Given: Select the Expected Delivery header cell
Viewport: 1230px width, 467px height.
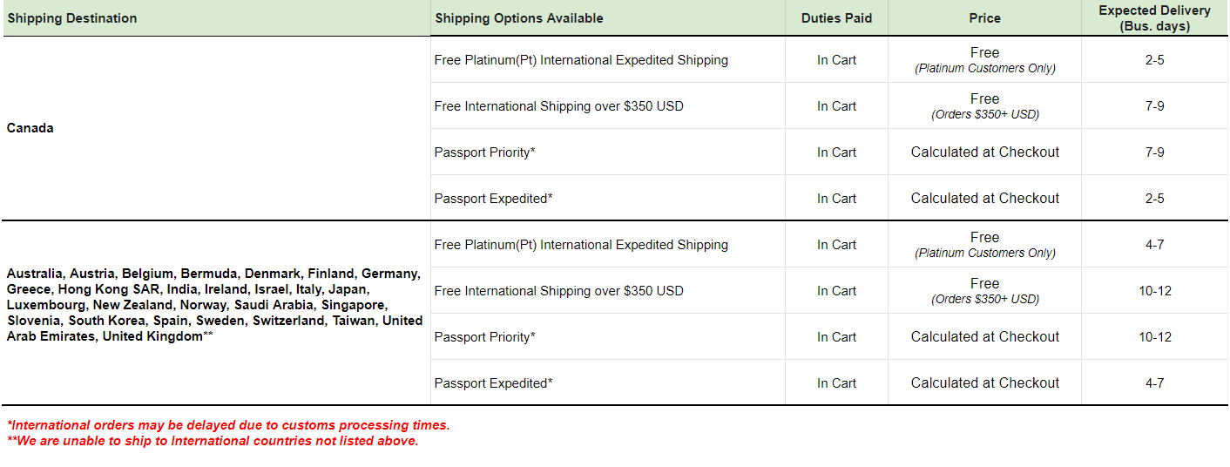Looking at the screenshot, I should [x=1154, y=18].
